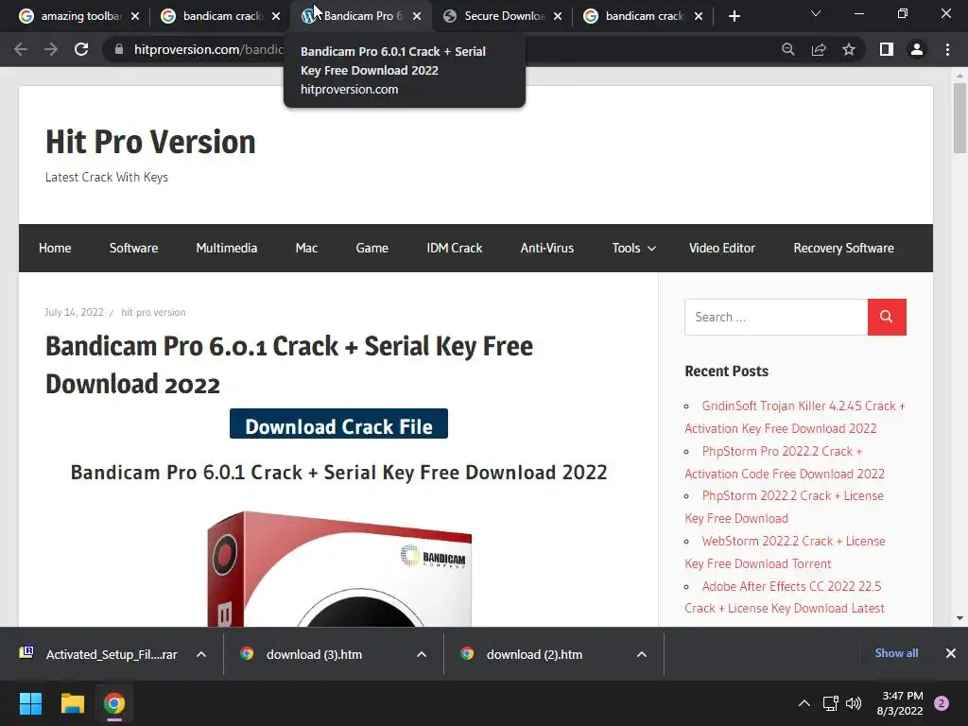Close the last 'bandicam crack' tab

point(699,16)
